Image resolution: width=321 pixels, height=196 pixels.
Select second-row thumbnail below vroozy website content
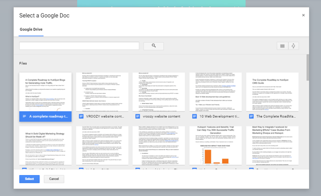(x=159, y=146)
